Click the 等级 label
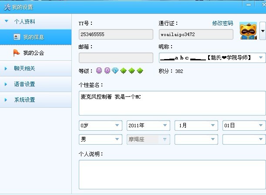Image resolution: width=266 pixels, height=195 pixels. point(85,71)
